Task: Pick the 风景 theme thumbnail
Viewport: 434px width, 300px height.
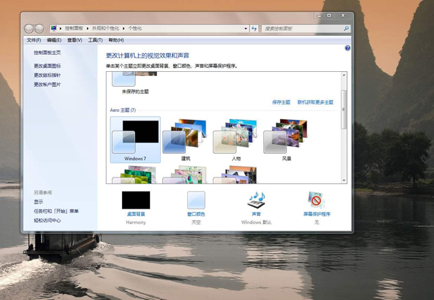Action: tap(286, 137)
